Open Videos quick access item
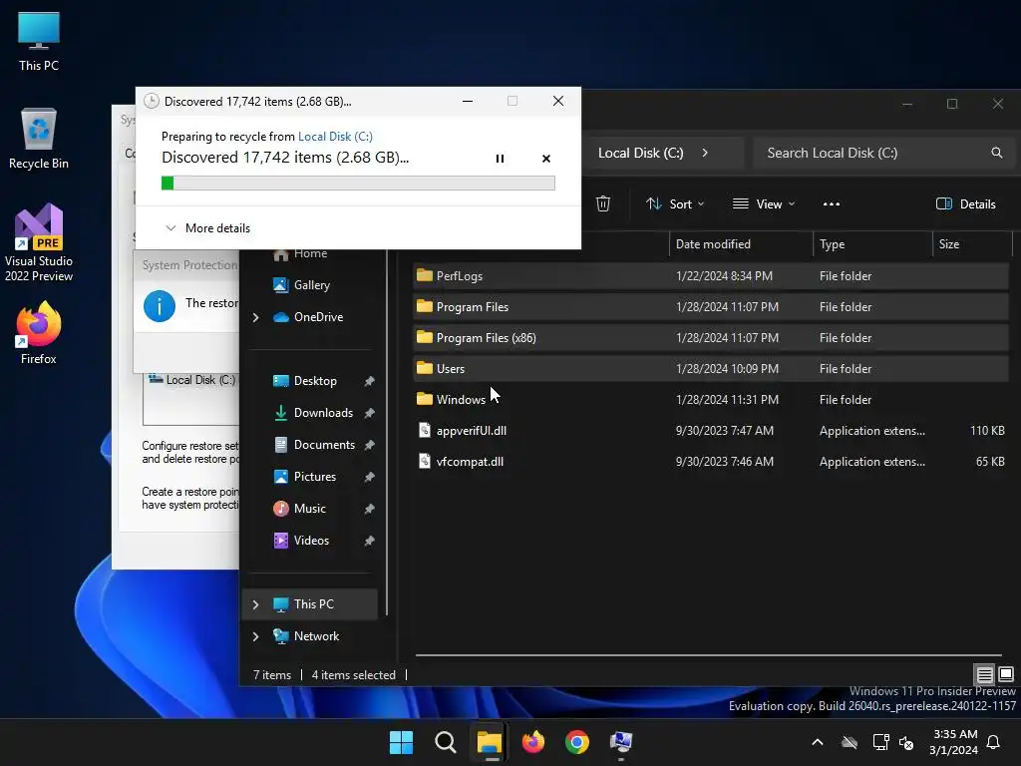Viewport: 1021px width, 766px height. tap(300, 540)
